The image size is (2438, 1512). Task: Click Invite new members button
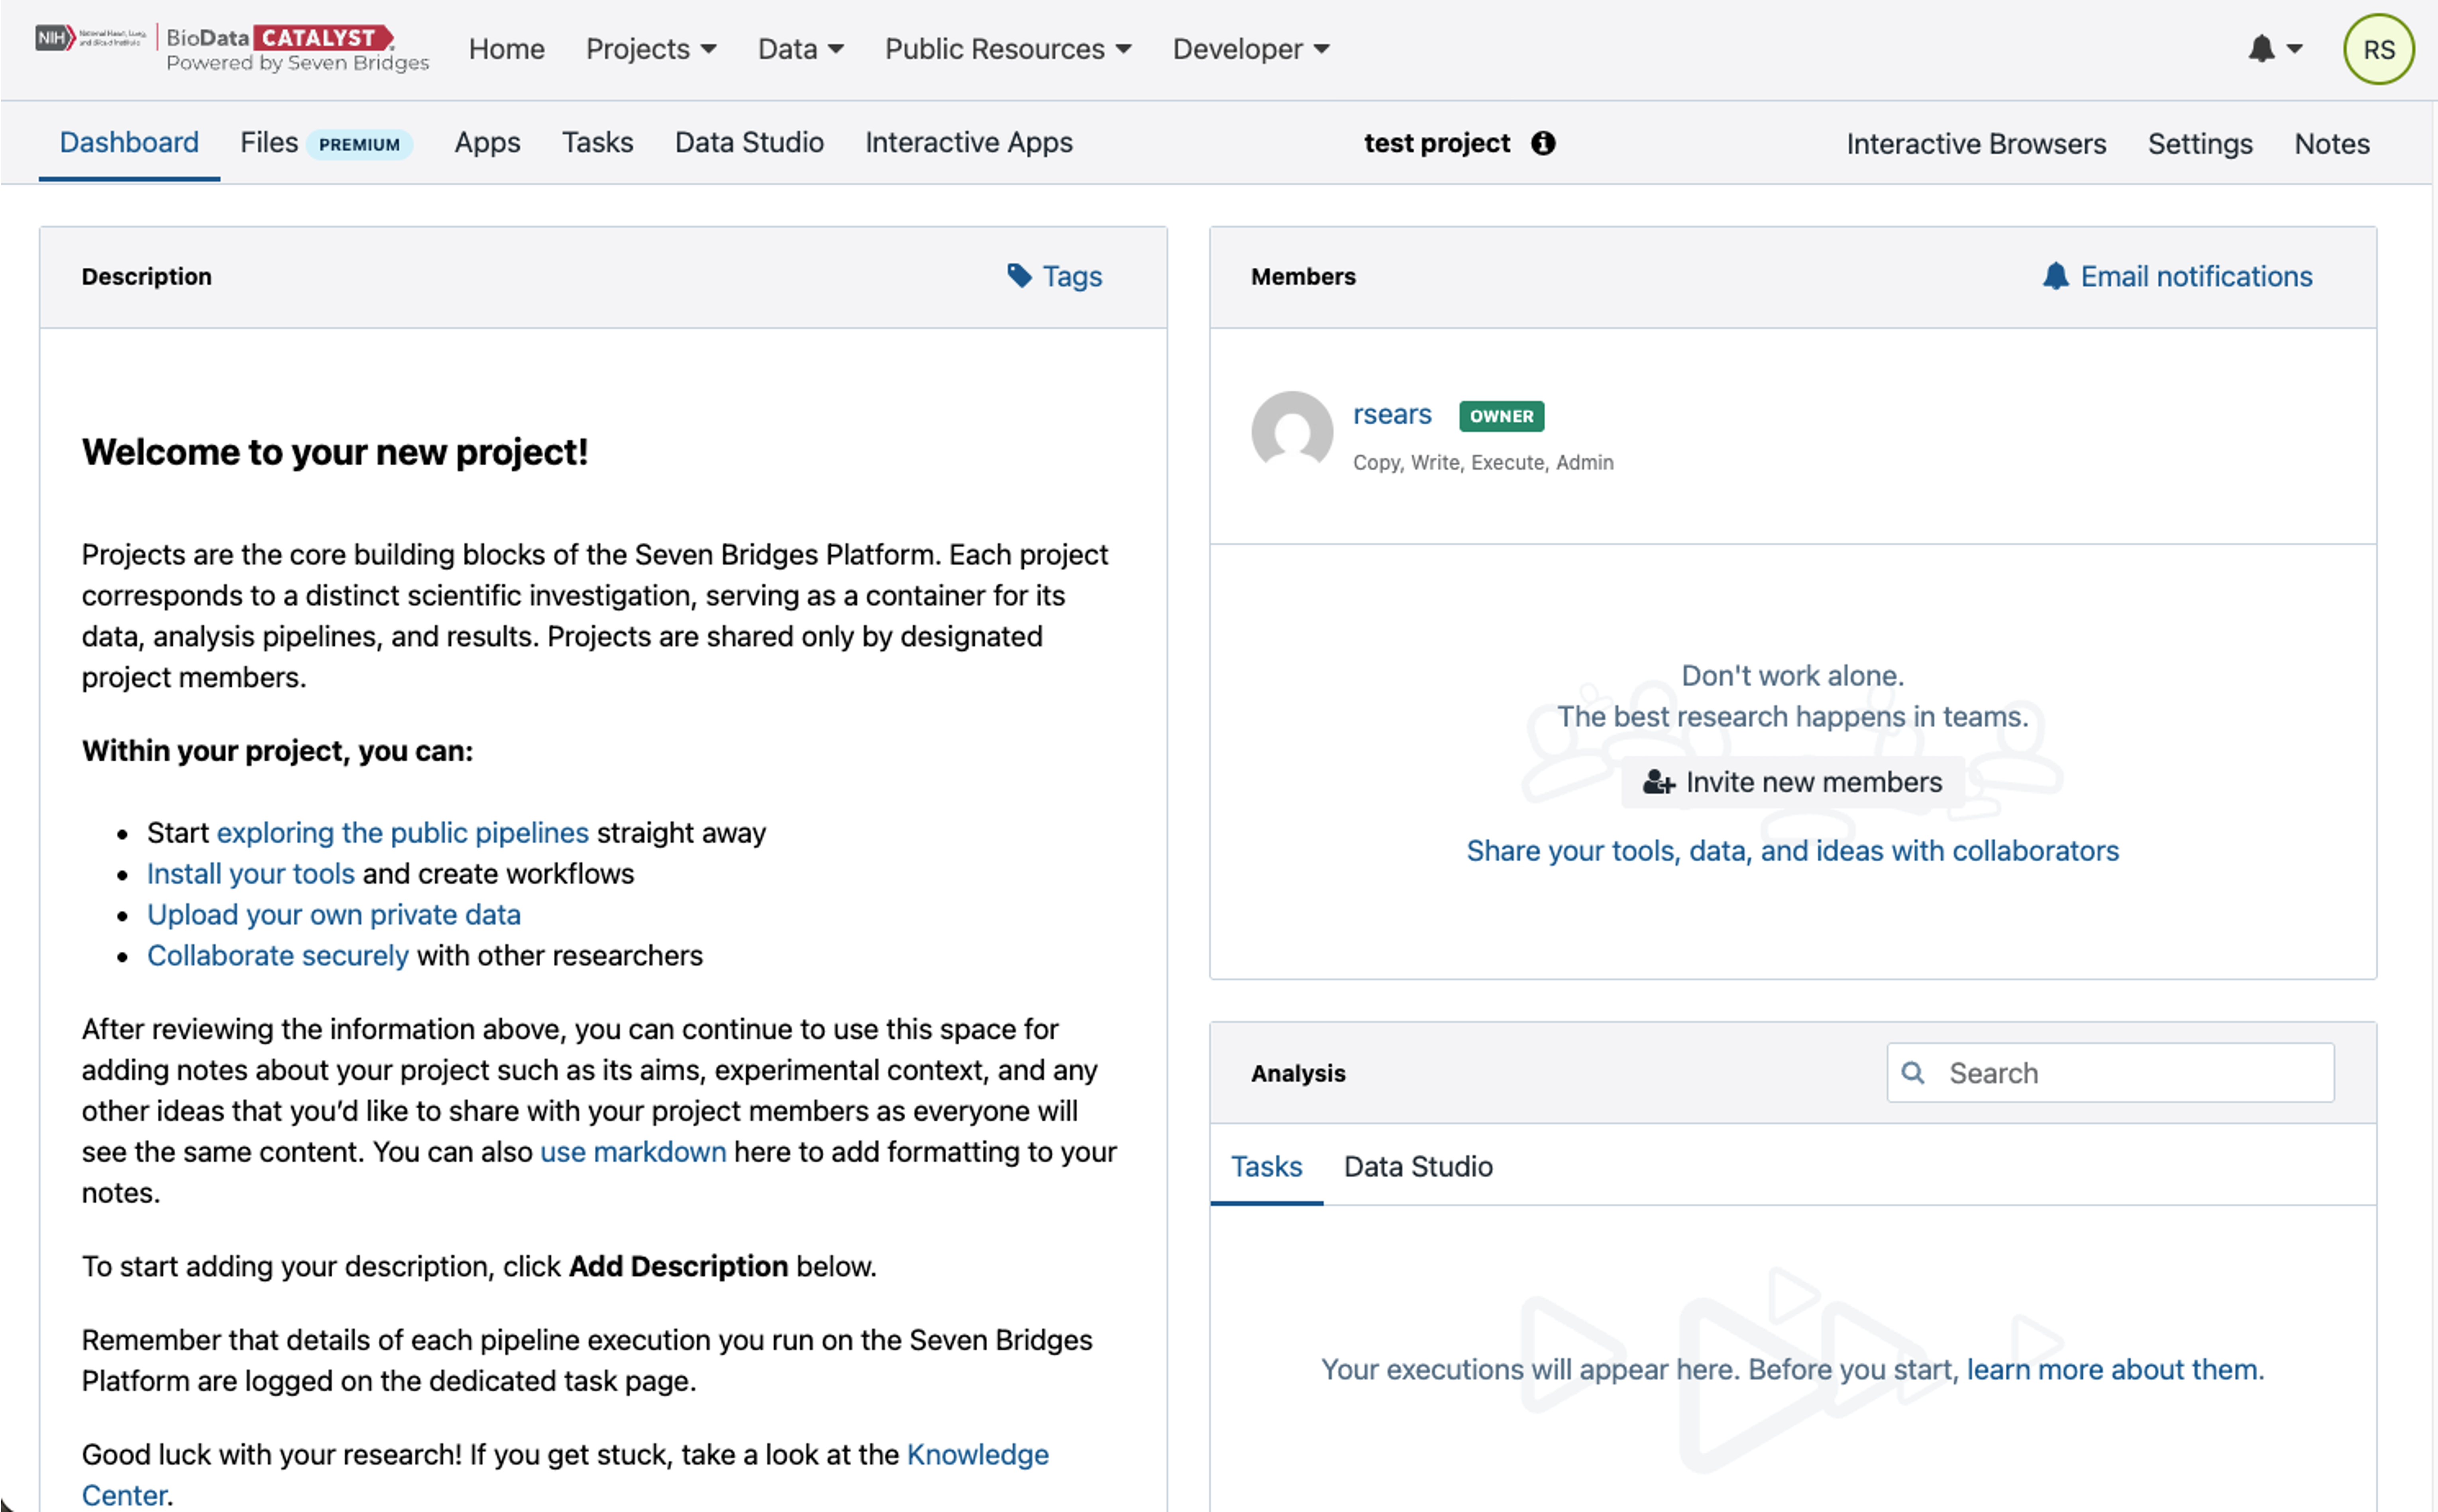point(1792,782)
